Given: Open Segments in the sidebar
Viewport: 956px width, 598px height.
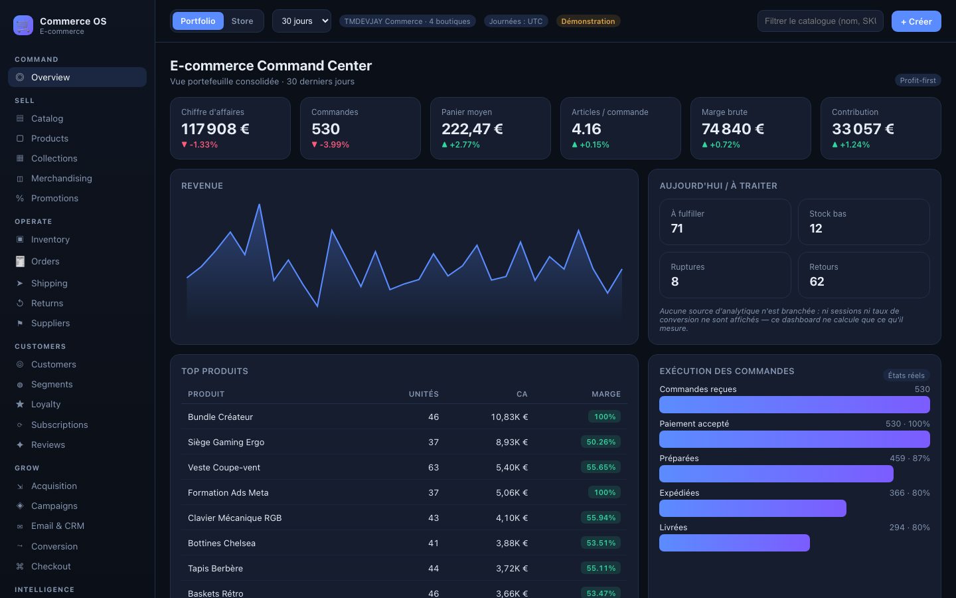Looking at the screenshot, I should (77, 384).
